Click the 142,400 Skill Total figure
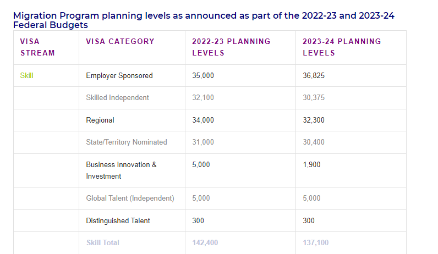Viewport: 438px width, 254px height. coord(205,242)
